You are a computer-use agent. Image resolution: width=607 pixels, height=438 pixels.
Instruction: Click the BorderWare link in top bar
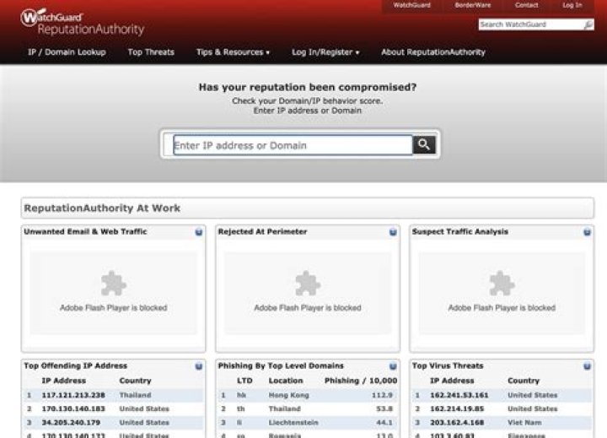[472, 5]
